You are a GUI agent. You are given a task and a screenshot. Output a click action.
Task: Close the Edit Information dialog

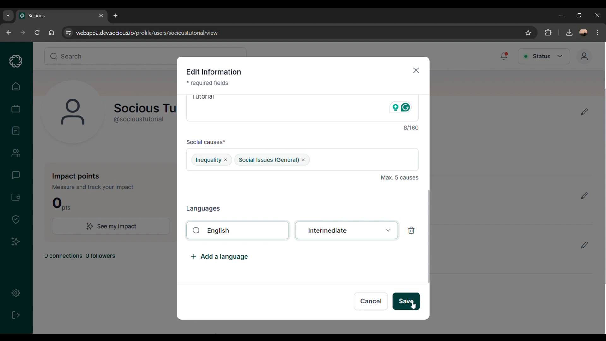click(x=416, y=70)
